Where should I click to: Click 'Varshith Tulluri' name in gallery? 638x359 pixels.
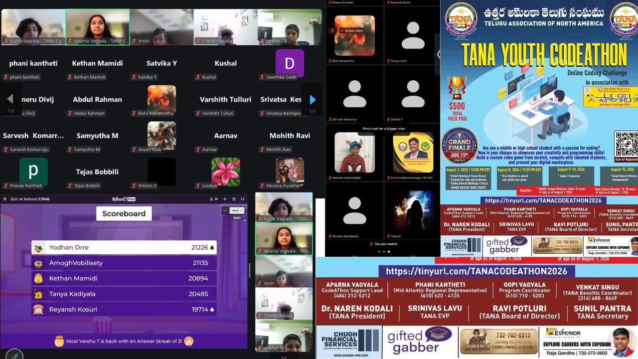(x=226, y=99)
